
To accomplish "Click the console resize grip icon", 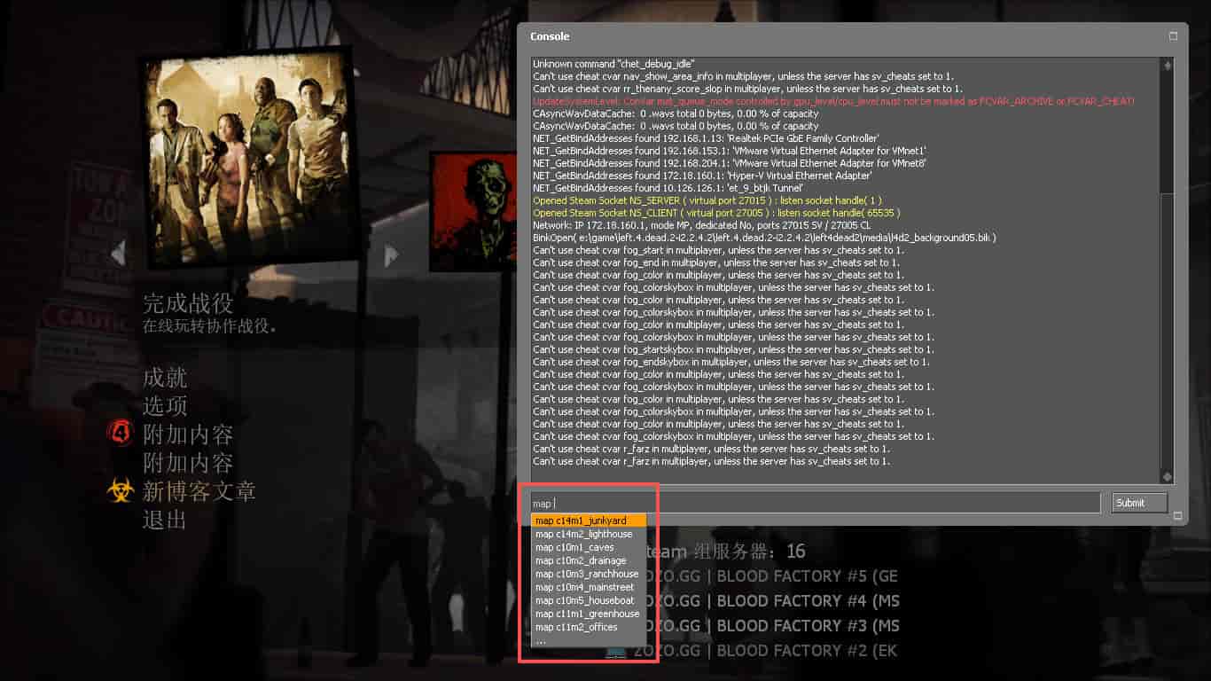I will click(1177, 515).
